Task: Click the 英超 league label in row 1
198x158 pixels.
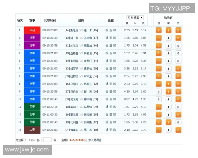Action: click(x=32, y=30)
